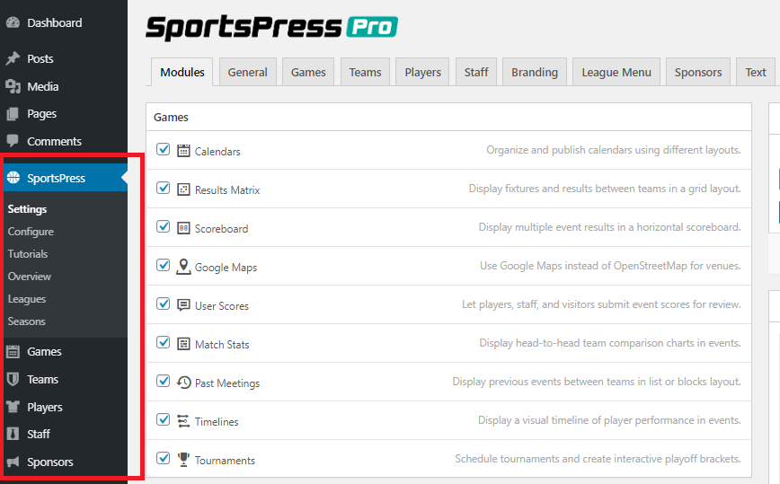Click the User Scores chat icon

[183, 305]
